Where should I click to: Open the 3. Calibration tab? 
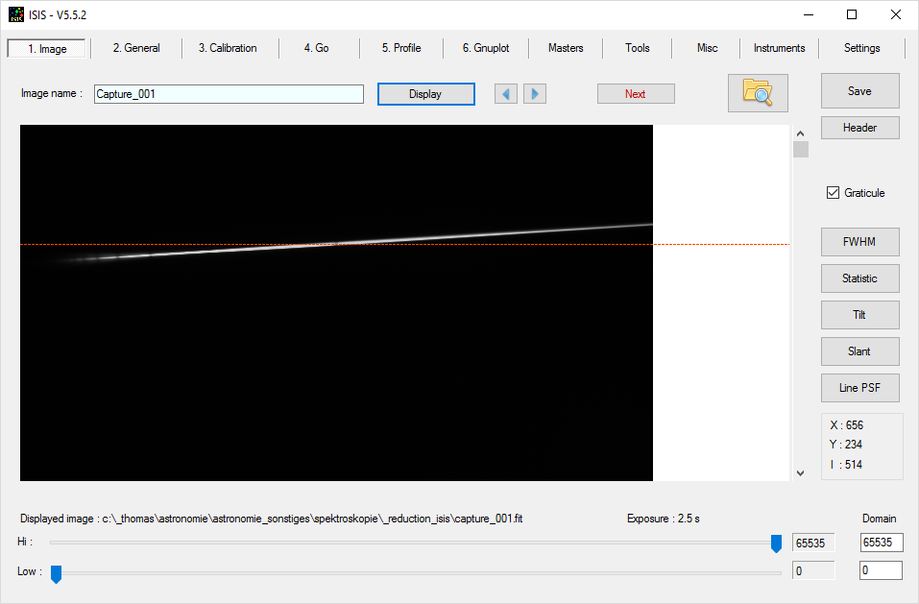click(228, 48)
